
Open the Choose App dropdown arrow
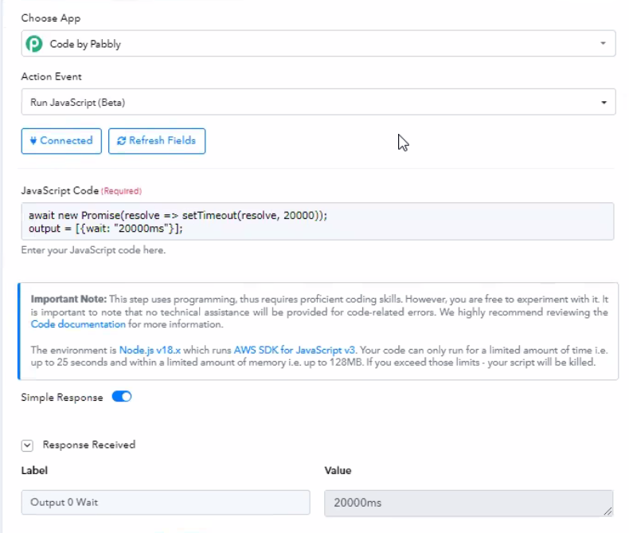click(x=603, y=43)
